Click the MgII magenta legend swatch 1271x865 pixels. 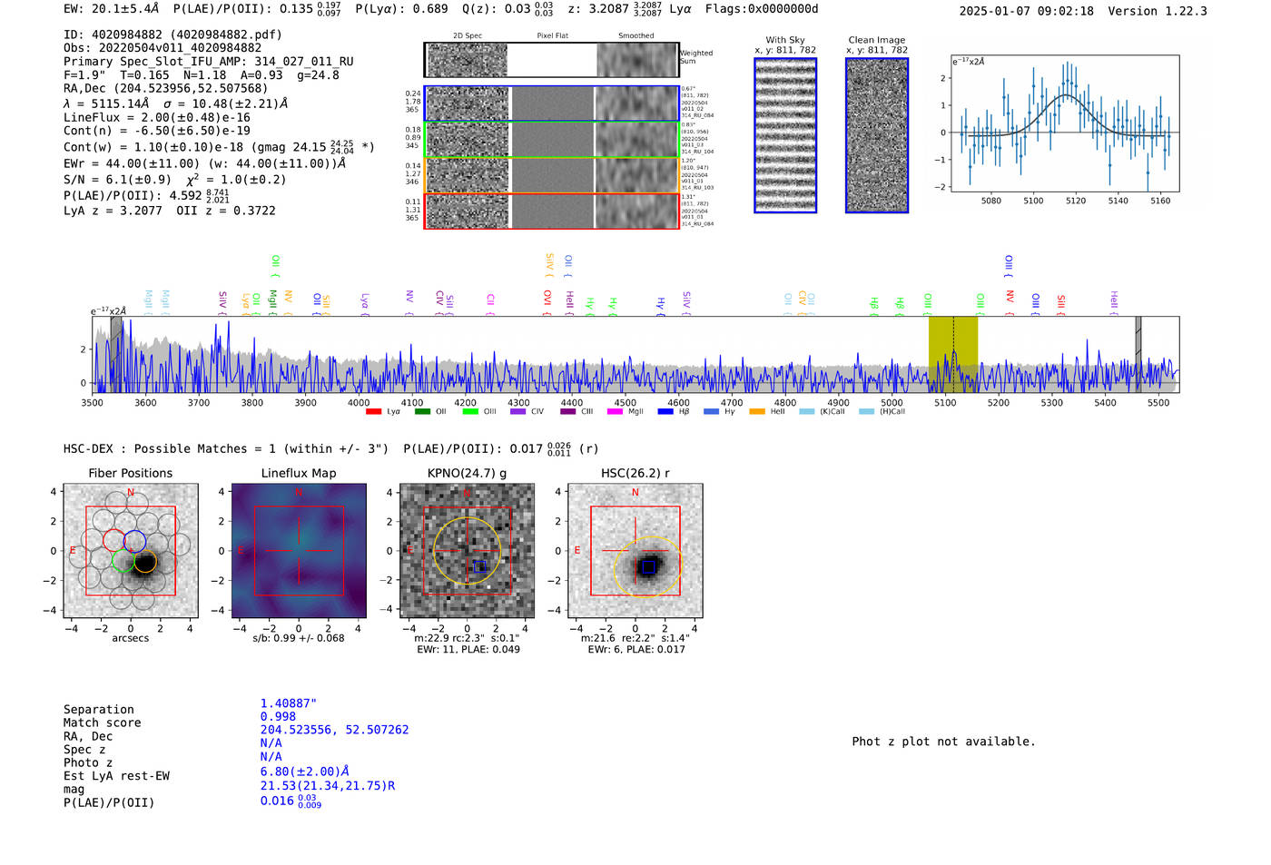(x=615, y=412)
